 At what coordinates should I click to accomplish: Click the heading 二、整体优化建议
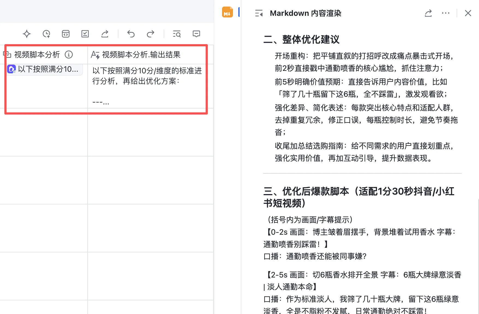(x=301, y=40)
